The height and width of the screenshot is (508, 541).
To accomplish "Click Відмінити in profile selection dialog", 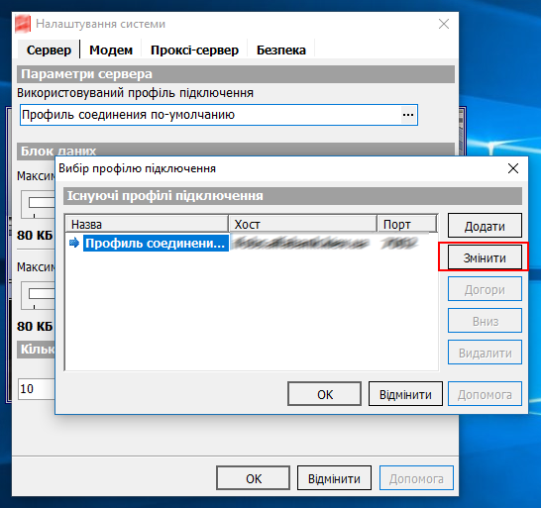I will pyautogui.click(x=405, y=394).
